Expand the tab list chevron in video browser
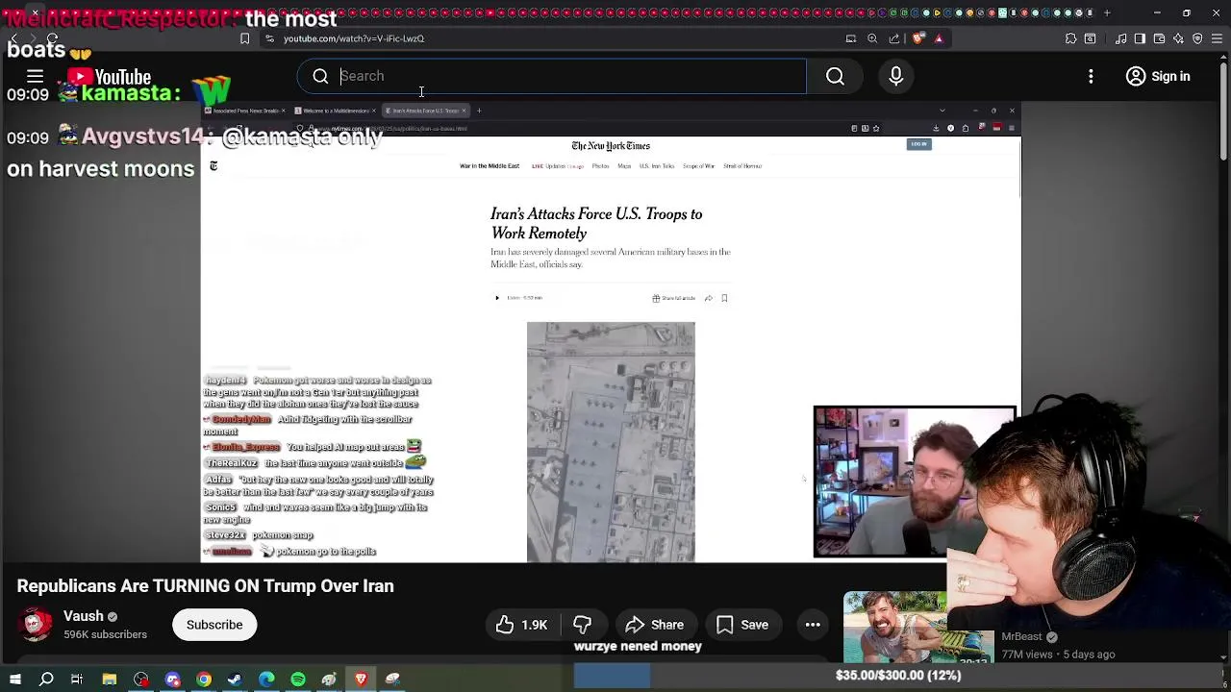The width and height of the screenshot is (1231, 692). 942,111
